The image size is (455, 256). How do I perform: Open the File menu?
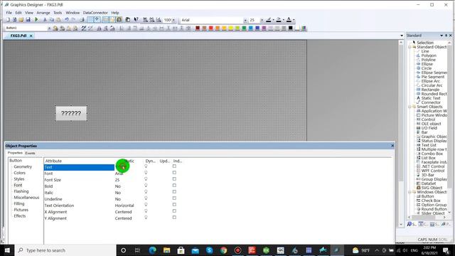pyautogui.click(x=9, y=13)
